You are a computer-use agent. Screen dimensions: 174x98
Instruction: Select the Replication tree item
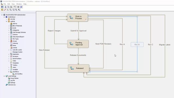click(16, 54)
